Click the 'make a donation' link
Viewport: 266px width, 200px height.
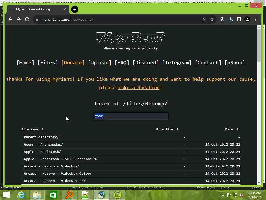coord(139,87)
